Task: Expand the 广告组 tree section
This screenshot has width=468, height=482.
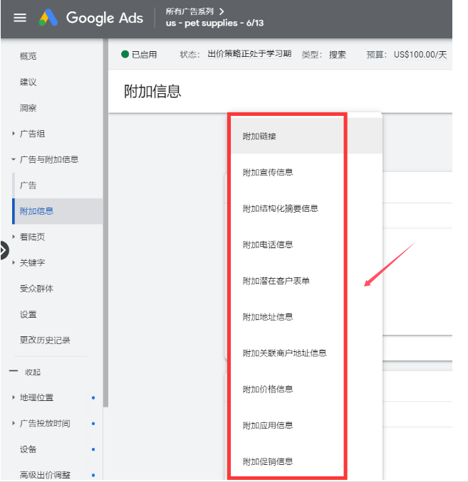Action: tap(14, 134)
